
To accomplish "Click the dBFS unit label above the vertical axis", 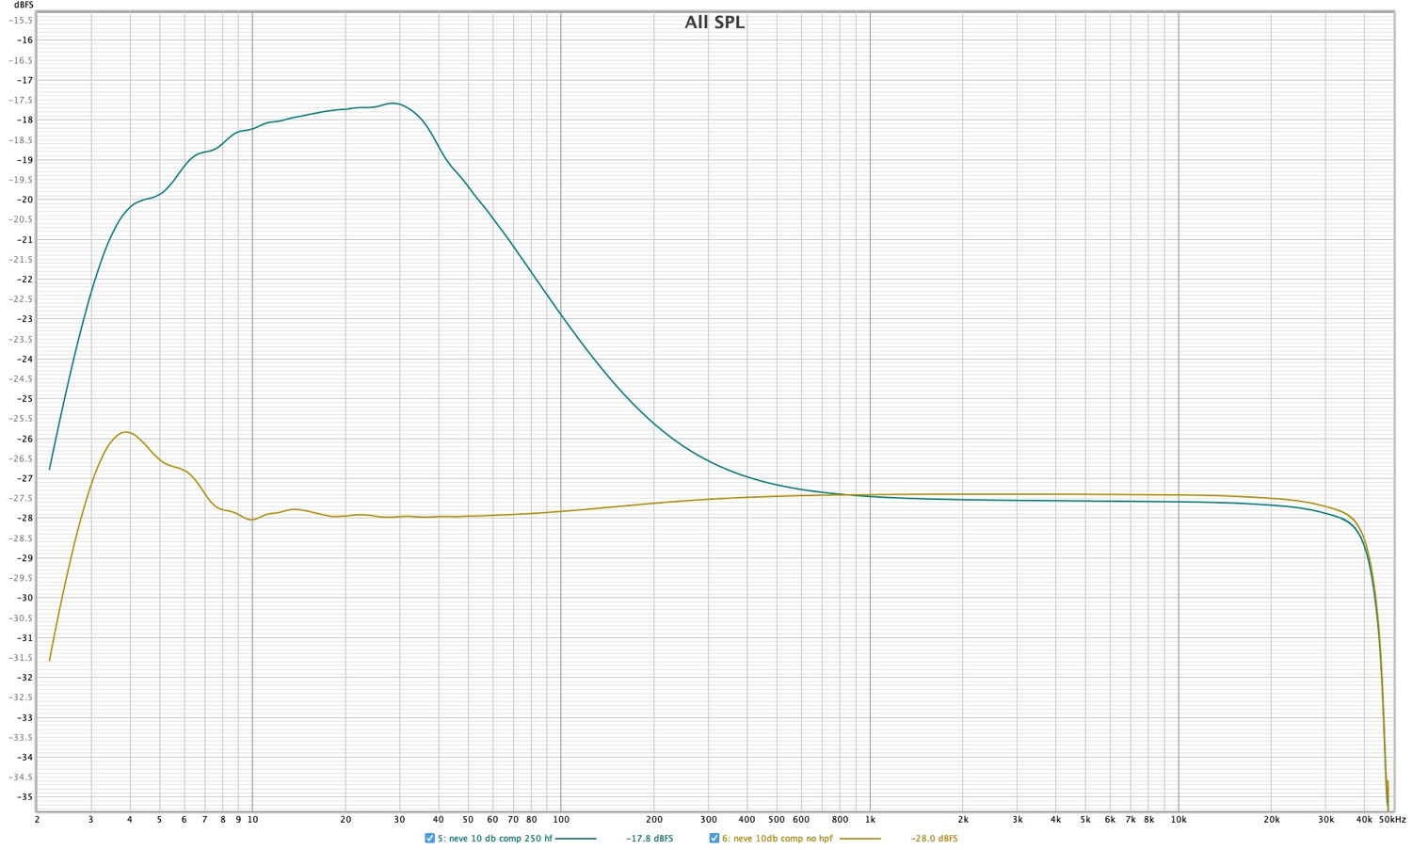I will [x=24, y=6].
